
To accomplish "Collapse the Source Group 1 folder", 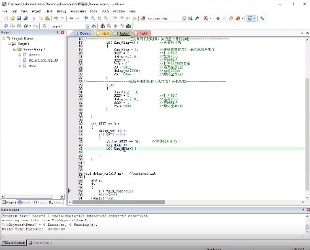I will pyautogui.click(x=14, y=49).
